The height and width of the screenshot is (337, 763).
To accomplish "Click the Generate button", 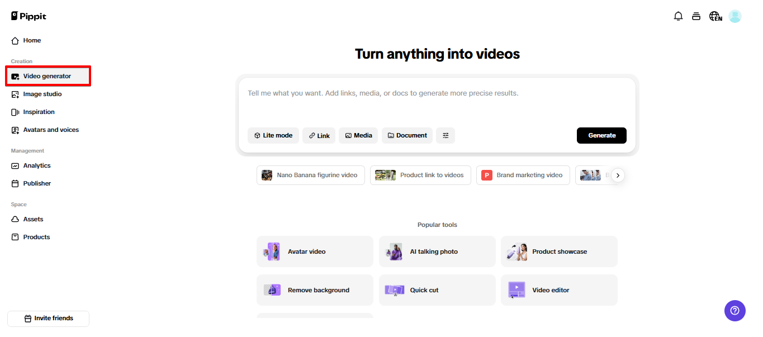I will point(601,135).
